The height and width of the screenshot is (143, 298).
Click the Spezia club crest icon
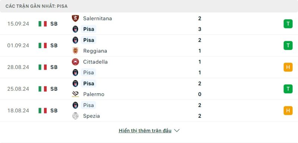(x=75, y=116)
